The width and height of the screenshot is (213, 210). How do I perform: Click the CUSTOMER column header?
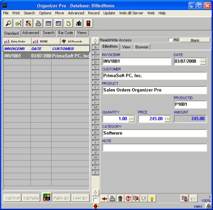point(70,49)
